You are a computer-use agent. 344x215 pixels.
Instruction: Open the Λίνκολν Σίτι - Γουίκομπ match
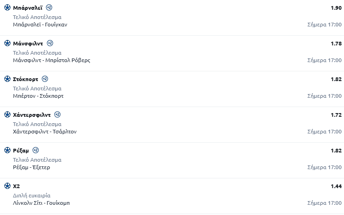point(42,203)
